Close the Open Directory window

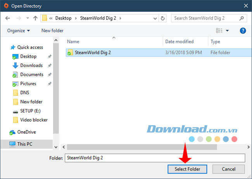246,6
